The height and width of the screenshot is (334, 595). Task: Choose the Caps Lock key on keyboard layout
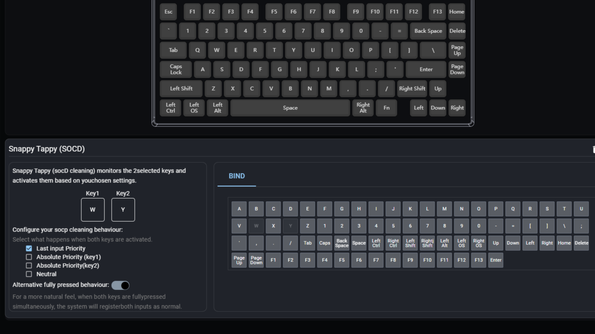click(x=176, y=70)
